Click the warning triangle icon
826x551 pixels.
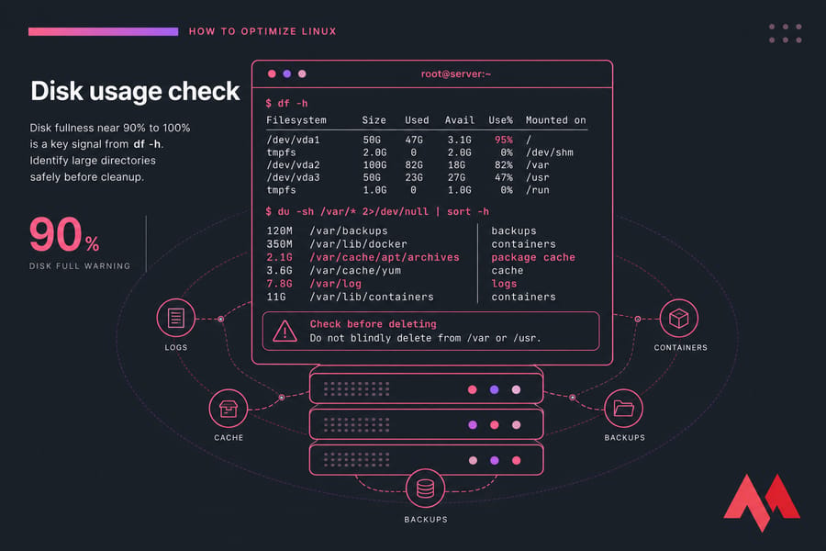(285, 332)
